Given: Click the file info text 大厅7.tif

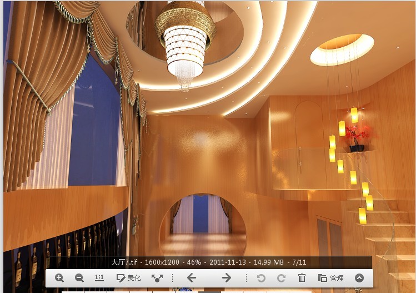Looking at the screenshot, I should (124, 262).
